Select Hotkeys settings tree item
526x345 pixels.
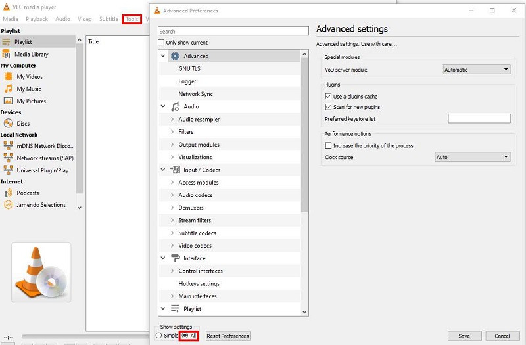(199, 284)
